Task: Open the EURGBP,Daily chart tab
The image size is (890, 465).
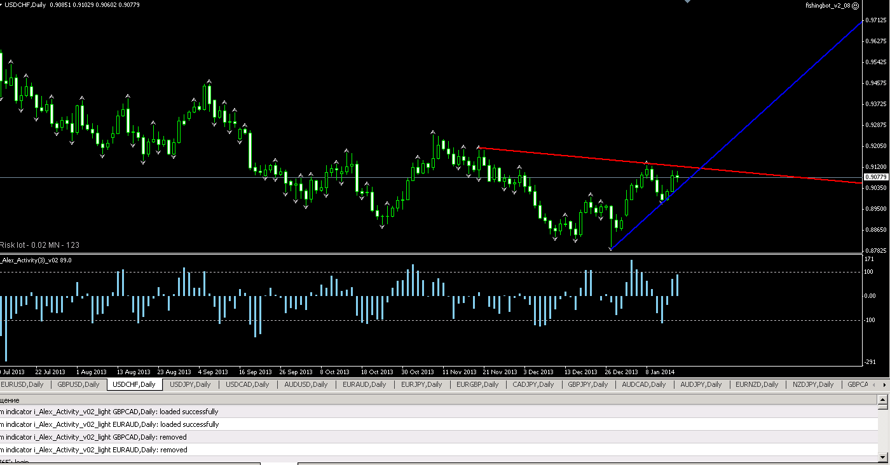Action: [x=478, y=384]
